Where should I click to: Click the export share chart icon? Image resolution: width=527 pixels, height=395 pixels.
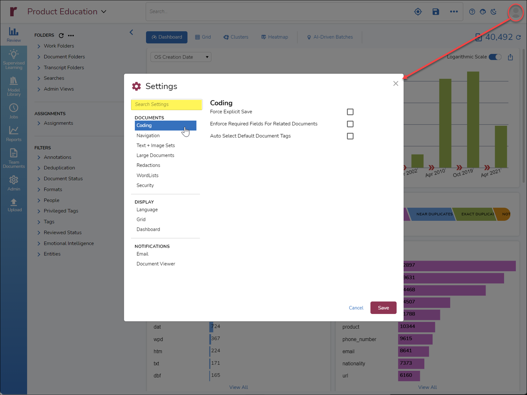coord(510,57)
